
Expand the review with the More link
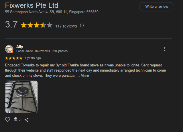(x=85, y=76)
